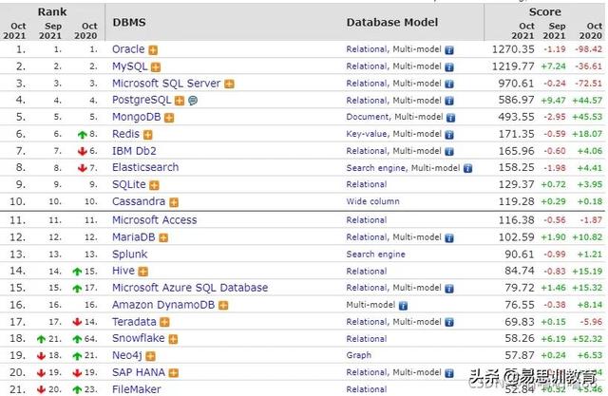The width and height of the screenshot is (608, 396).
Task: Click the info icon in Amazon DynamoDB's row
Action: [x=404, y=305]
